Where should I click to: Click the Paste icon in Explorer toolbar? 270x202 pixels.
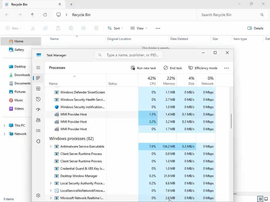click(58, 28)
